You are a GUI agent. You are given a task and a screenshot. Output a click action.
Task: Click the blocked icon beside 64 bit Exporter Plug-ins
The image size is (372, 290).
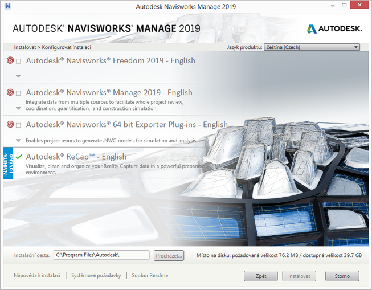pos(10,125)
